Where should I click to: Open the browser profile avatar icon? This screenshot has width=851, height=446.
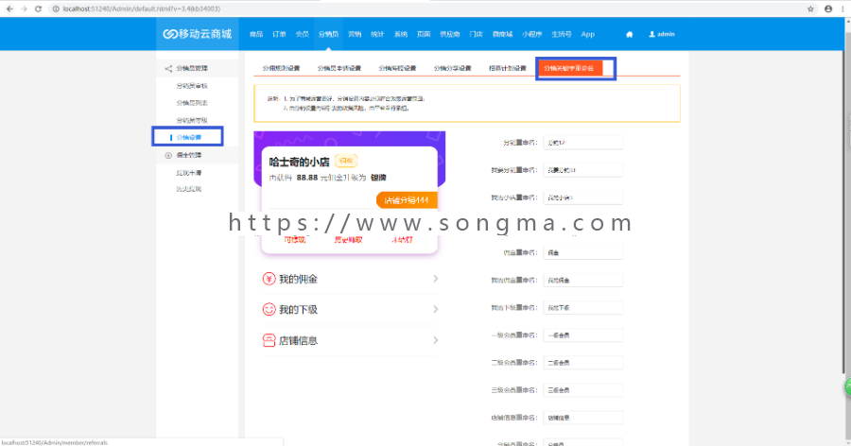(828, 9)
